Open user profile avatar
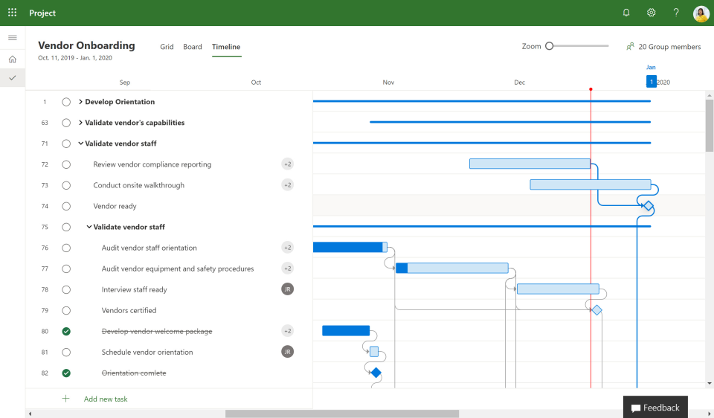This screenshot has height=418, width=714. 701,13
